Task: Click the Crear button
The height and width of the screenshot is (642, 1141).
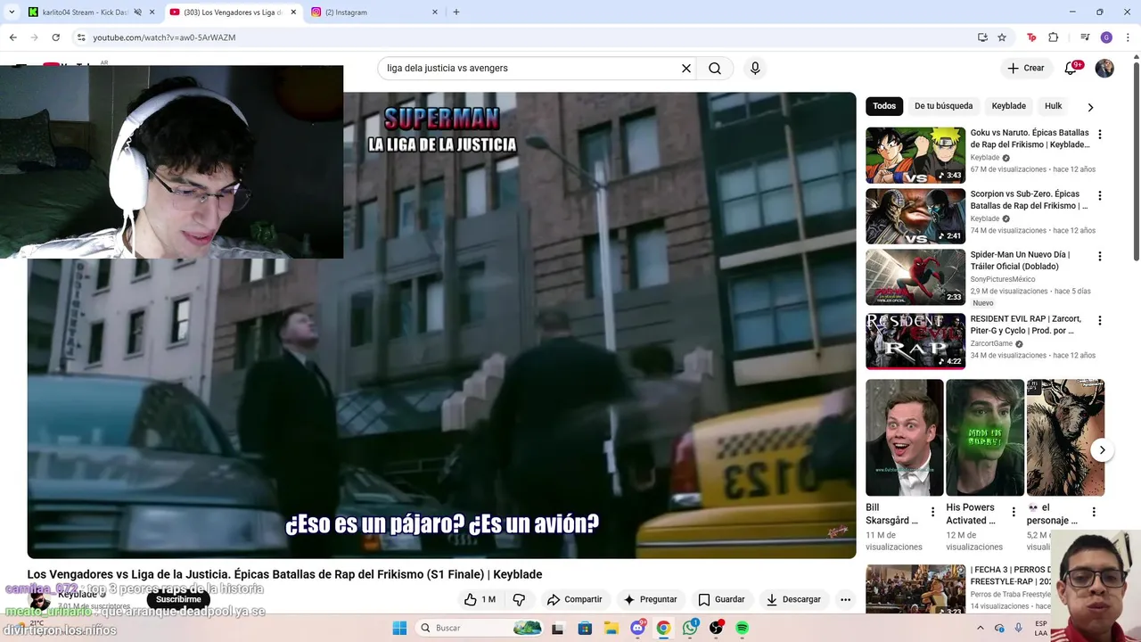Action: click(x=1026, y=68)
